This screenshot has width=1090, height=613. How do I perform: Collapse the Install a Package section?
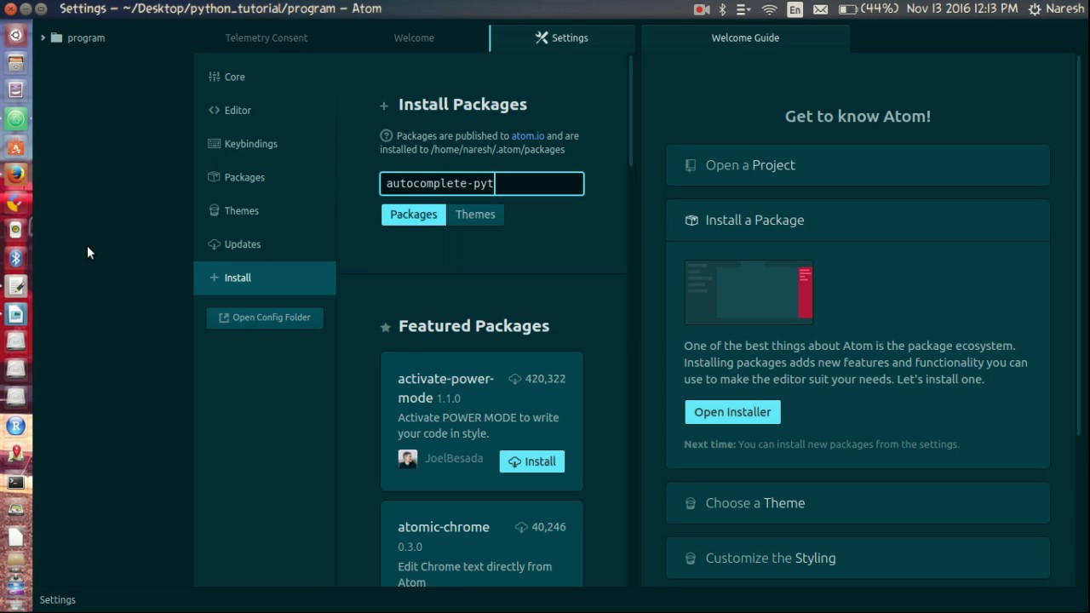coord(858,220)
